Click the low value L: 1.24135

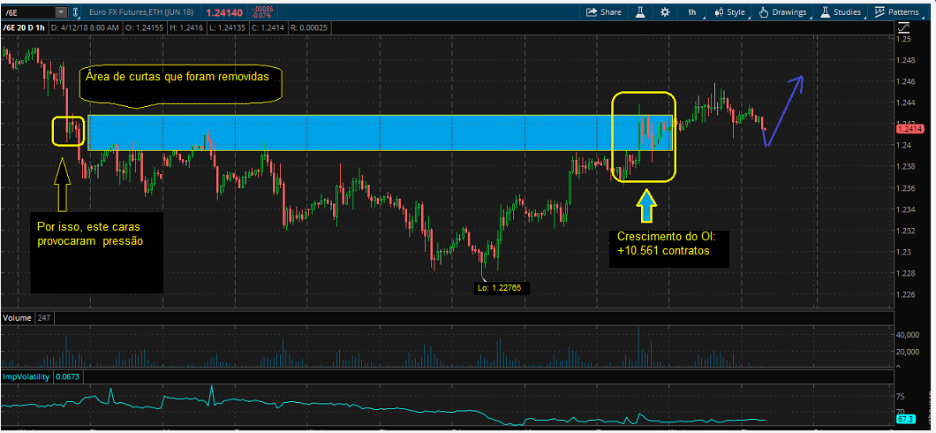click(x=226, y=27)
